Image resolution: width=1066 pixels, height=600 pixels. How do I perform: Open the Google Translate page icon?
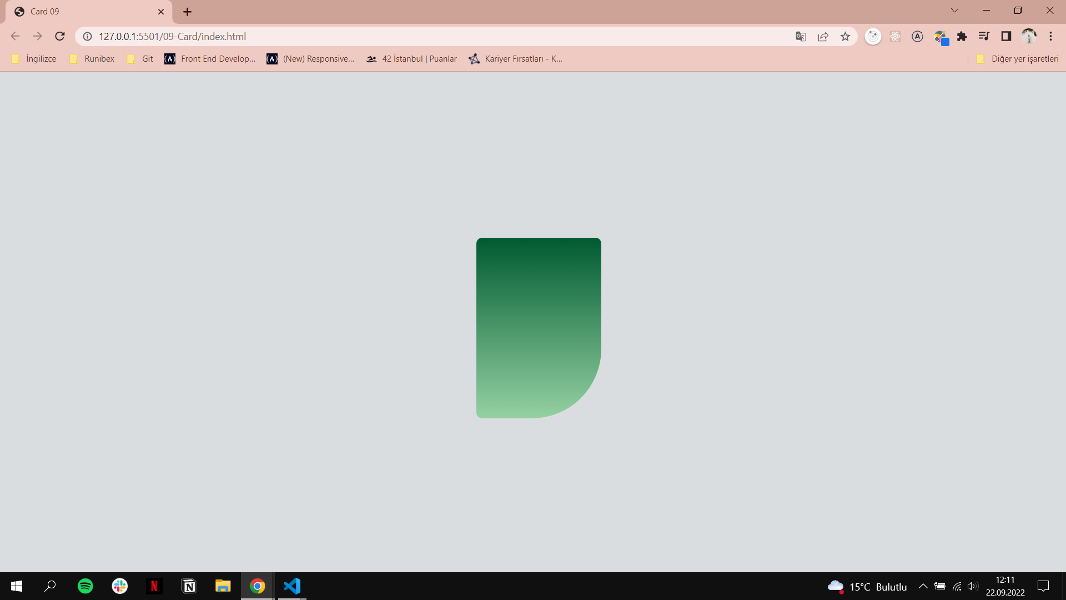[801, 37]
